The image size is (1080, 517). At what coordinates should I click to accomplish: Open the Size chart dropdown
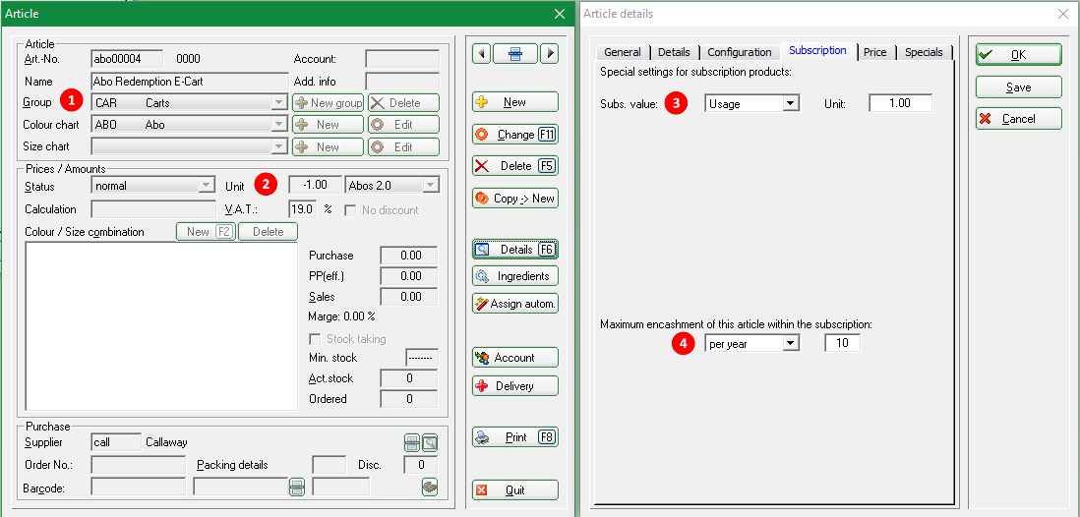pos(279,146)
